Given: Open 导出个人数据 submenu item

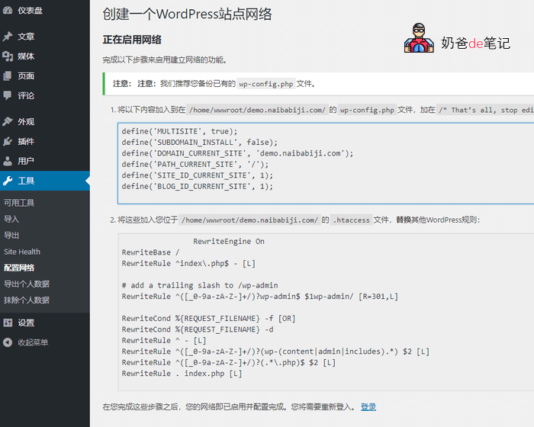Looking at the screenshot, I should 27,284.
